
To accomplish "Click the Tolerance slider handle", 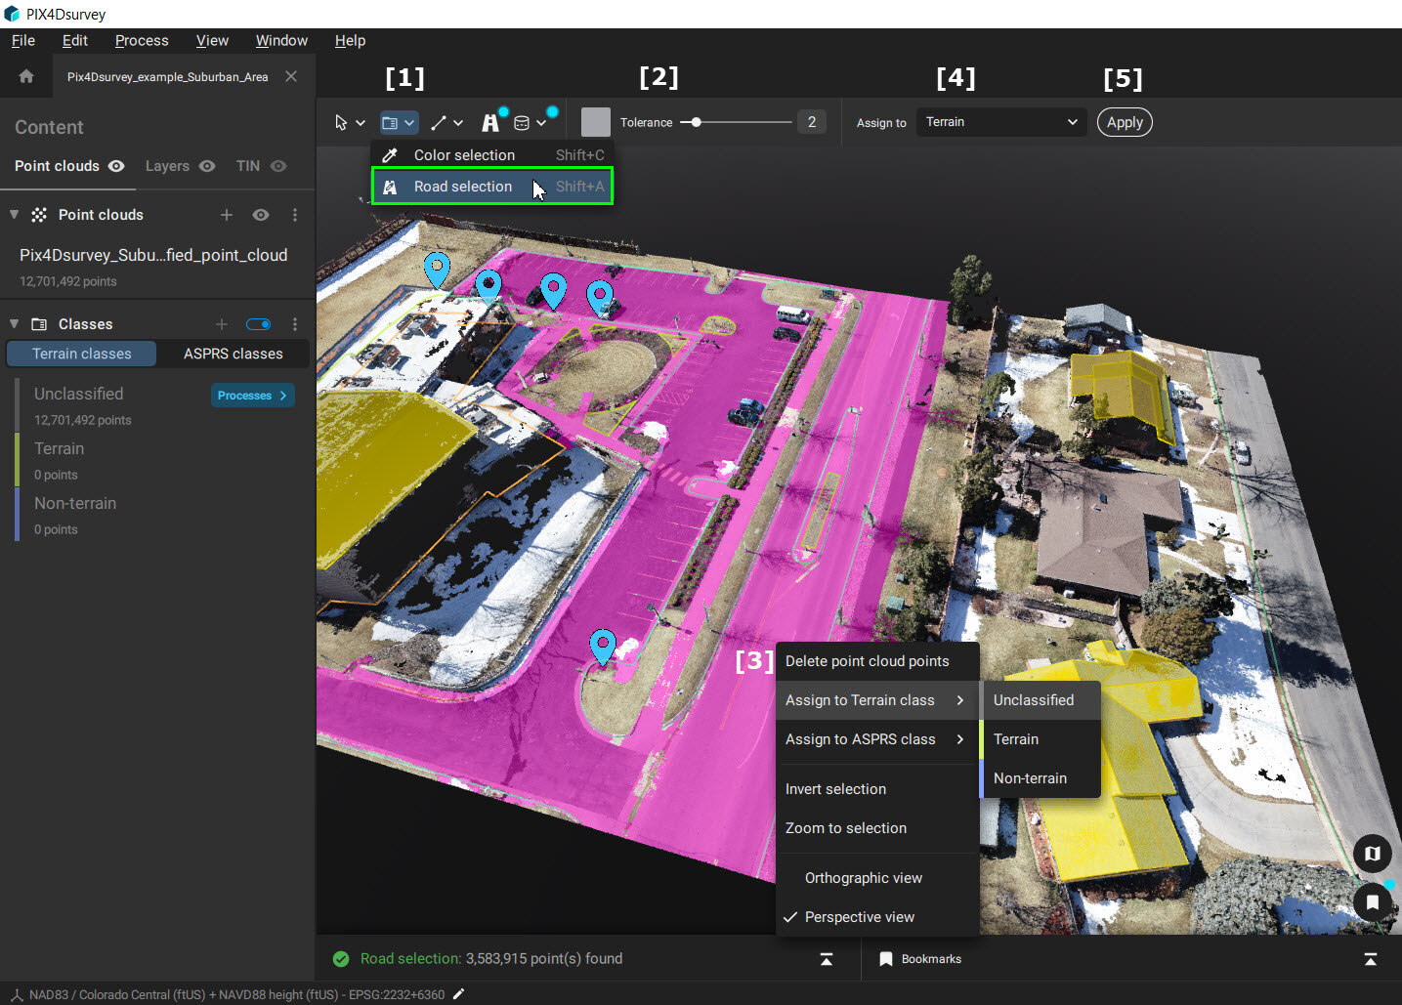I will (696, 122).
